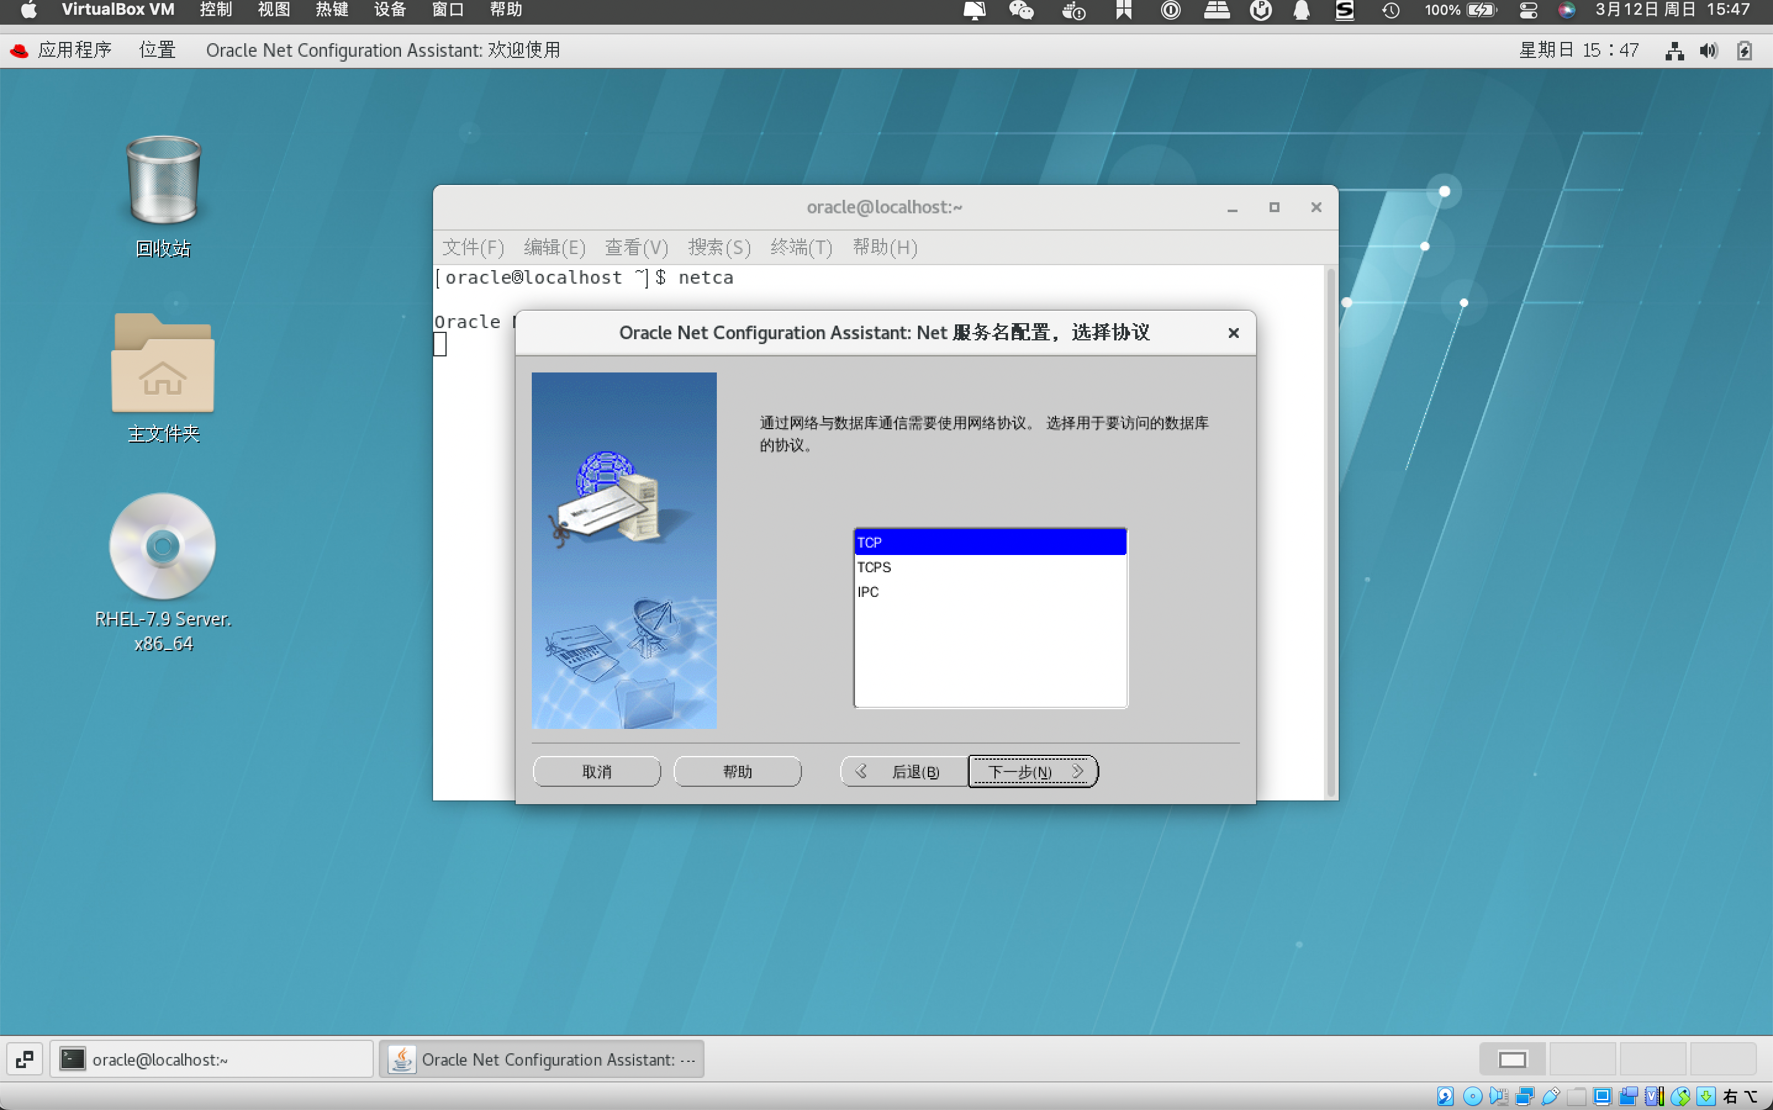Open VirtualBox 热键 menu
This screenshot has height=1110, width=1773.
pos(332,9)
